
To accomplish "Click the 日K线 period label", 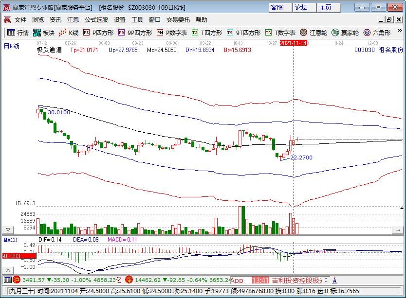I will tap(11, 46).
